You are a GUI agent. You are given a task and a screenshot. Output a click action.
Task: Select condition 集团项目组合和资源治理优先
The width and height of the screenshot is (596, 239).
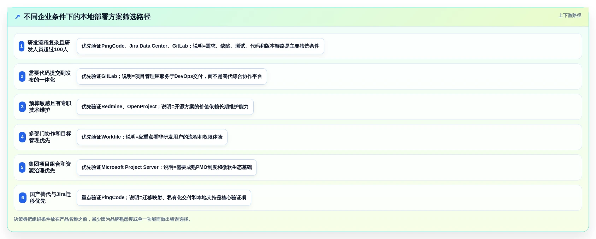click(50, 167)
